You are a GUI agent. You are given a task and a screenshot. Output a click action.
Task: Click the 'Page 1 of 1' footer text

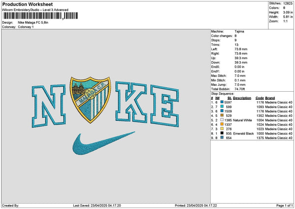(x=285, y=206)
